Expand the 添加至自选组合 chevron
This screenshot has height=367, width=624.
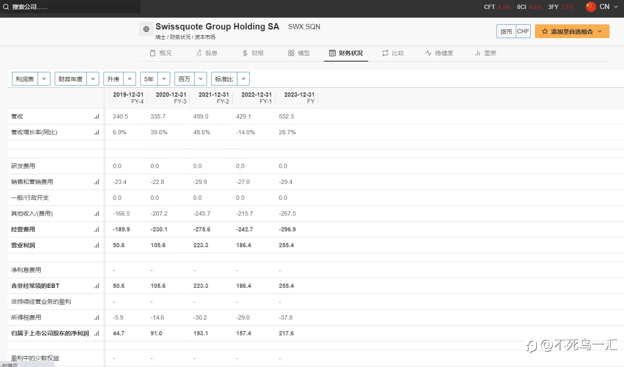click(600, 31)
